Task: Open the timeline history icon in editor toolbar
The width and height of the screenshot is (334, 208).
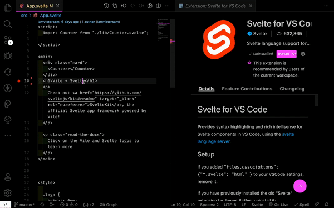Action: (x=106, y=6)
